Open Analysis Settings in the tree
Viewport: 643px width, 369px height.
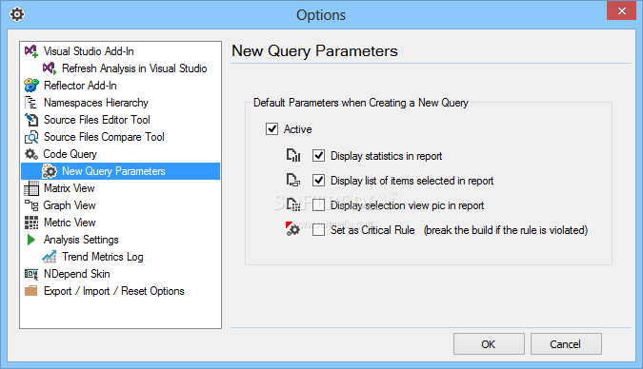tap(81, 240)
